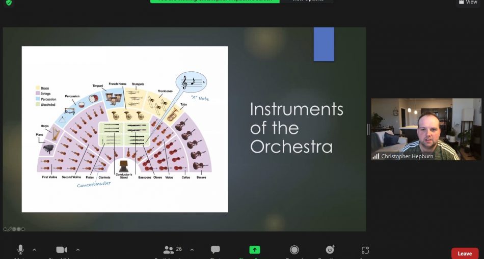Open the video settings chevron
The image size is (484, 259).
point(78,250)
